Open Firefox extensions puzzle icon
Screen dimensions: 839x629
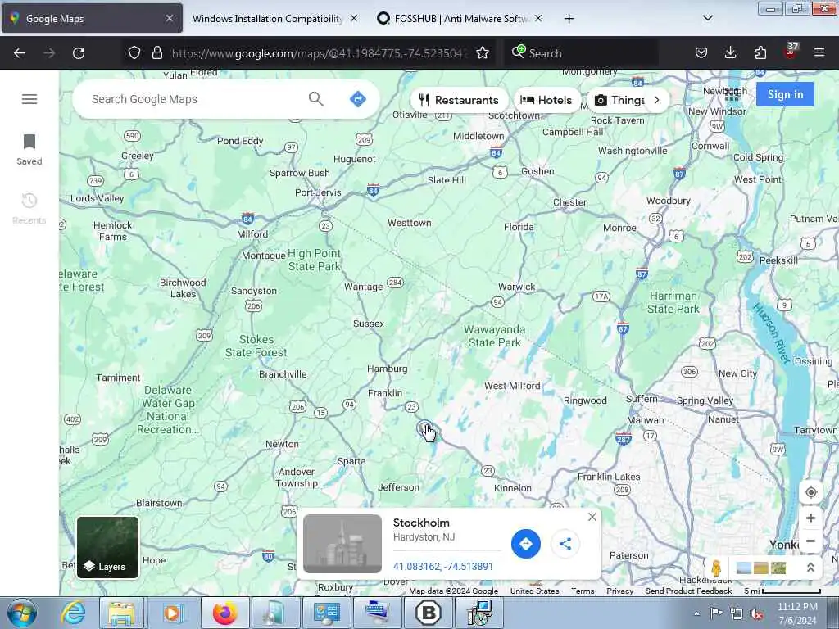pyautogui.click(x=760, y=52)
